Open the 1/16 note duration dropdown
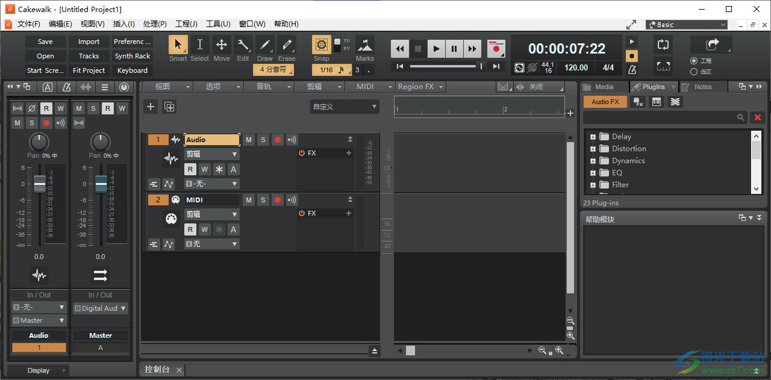 330,69
